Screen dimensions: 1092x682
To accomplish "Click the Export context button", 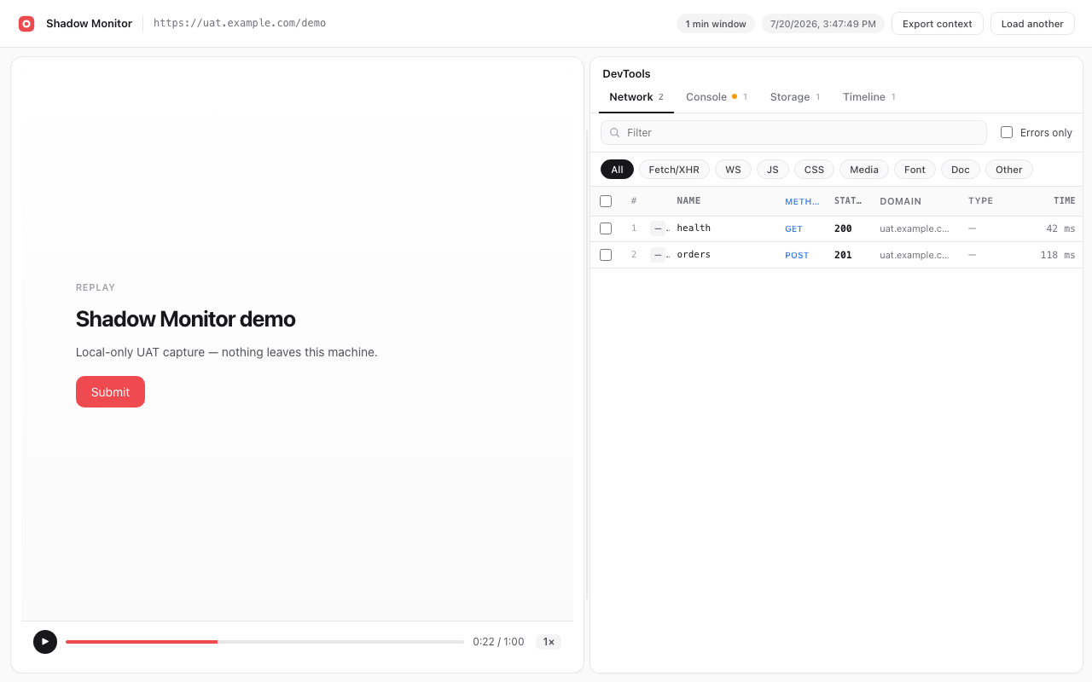I will pos(938,24).
